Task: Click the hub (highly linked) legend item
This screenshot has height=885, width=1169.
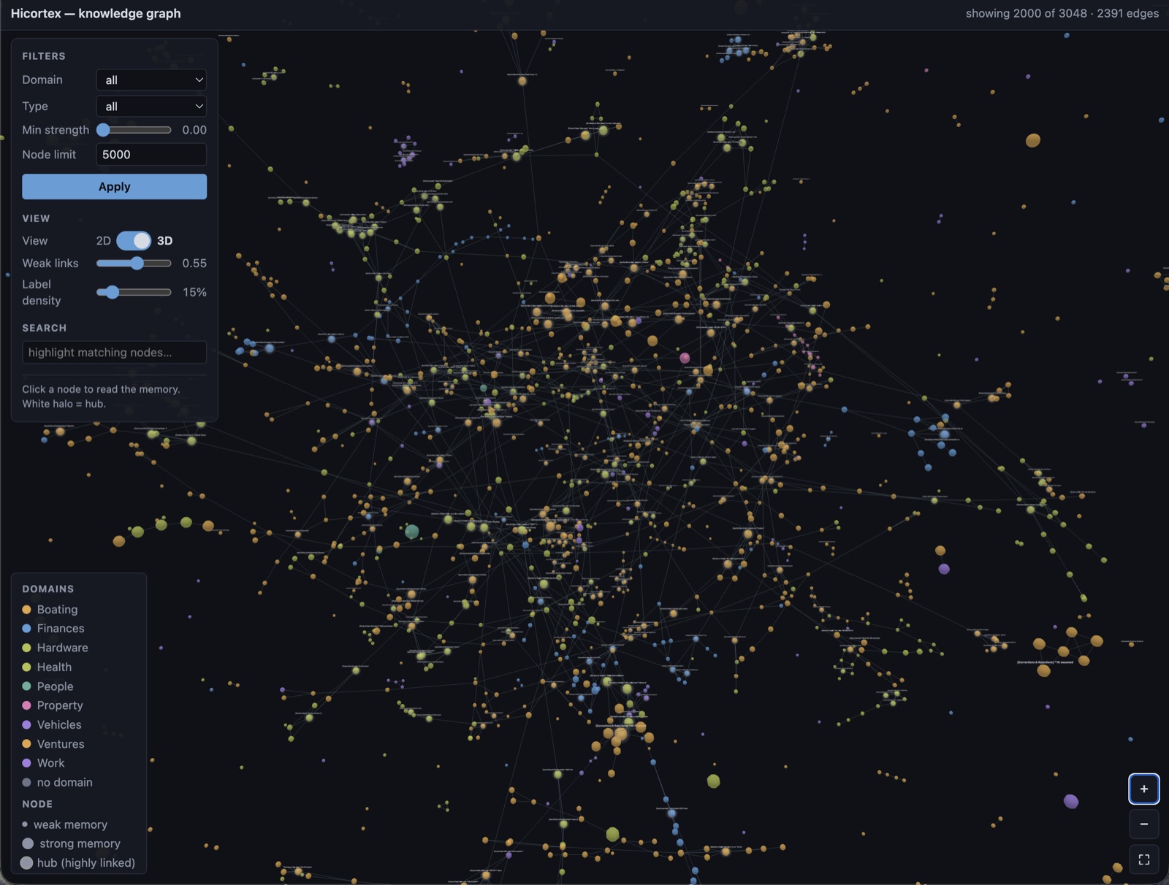Action: [78, 862]
